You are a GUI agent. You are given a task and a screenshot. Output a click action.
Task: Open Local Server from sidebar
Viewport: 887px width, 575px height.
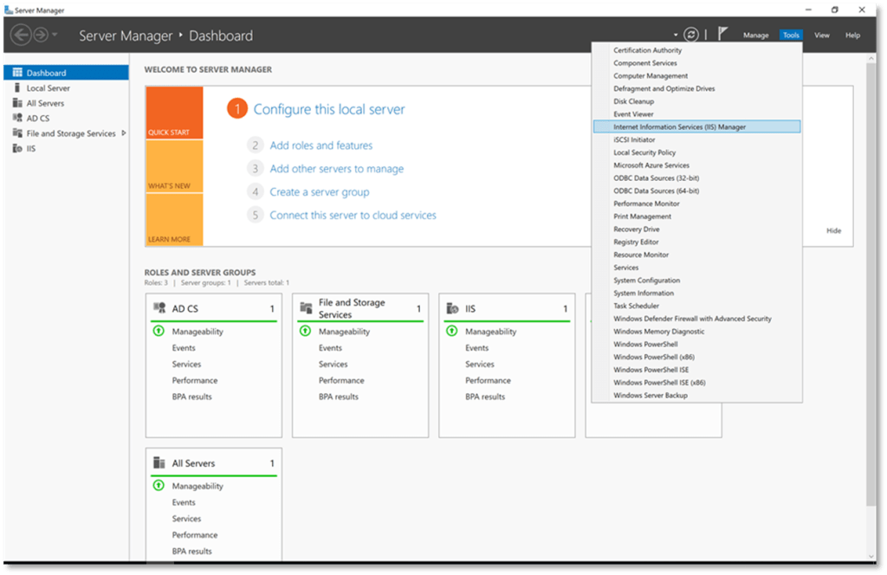tap(48, 88)
